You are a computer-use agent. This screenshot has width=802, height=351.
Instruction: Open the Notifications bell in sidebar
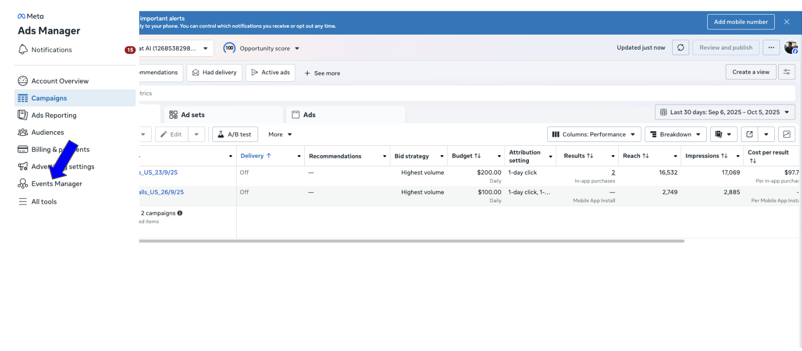(23, 50)
